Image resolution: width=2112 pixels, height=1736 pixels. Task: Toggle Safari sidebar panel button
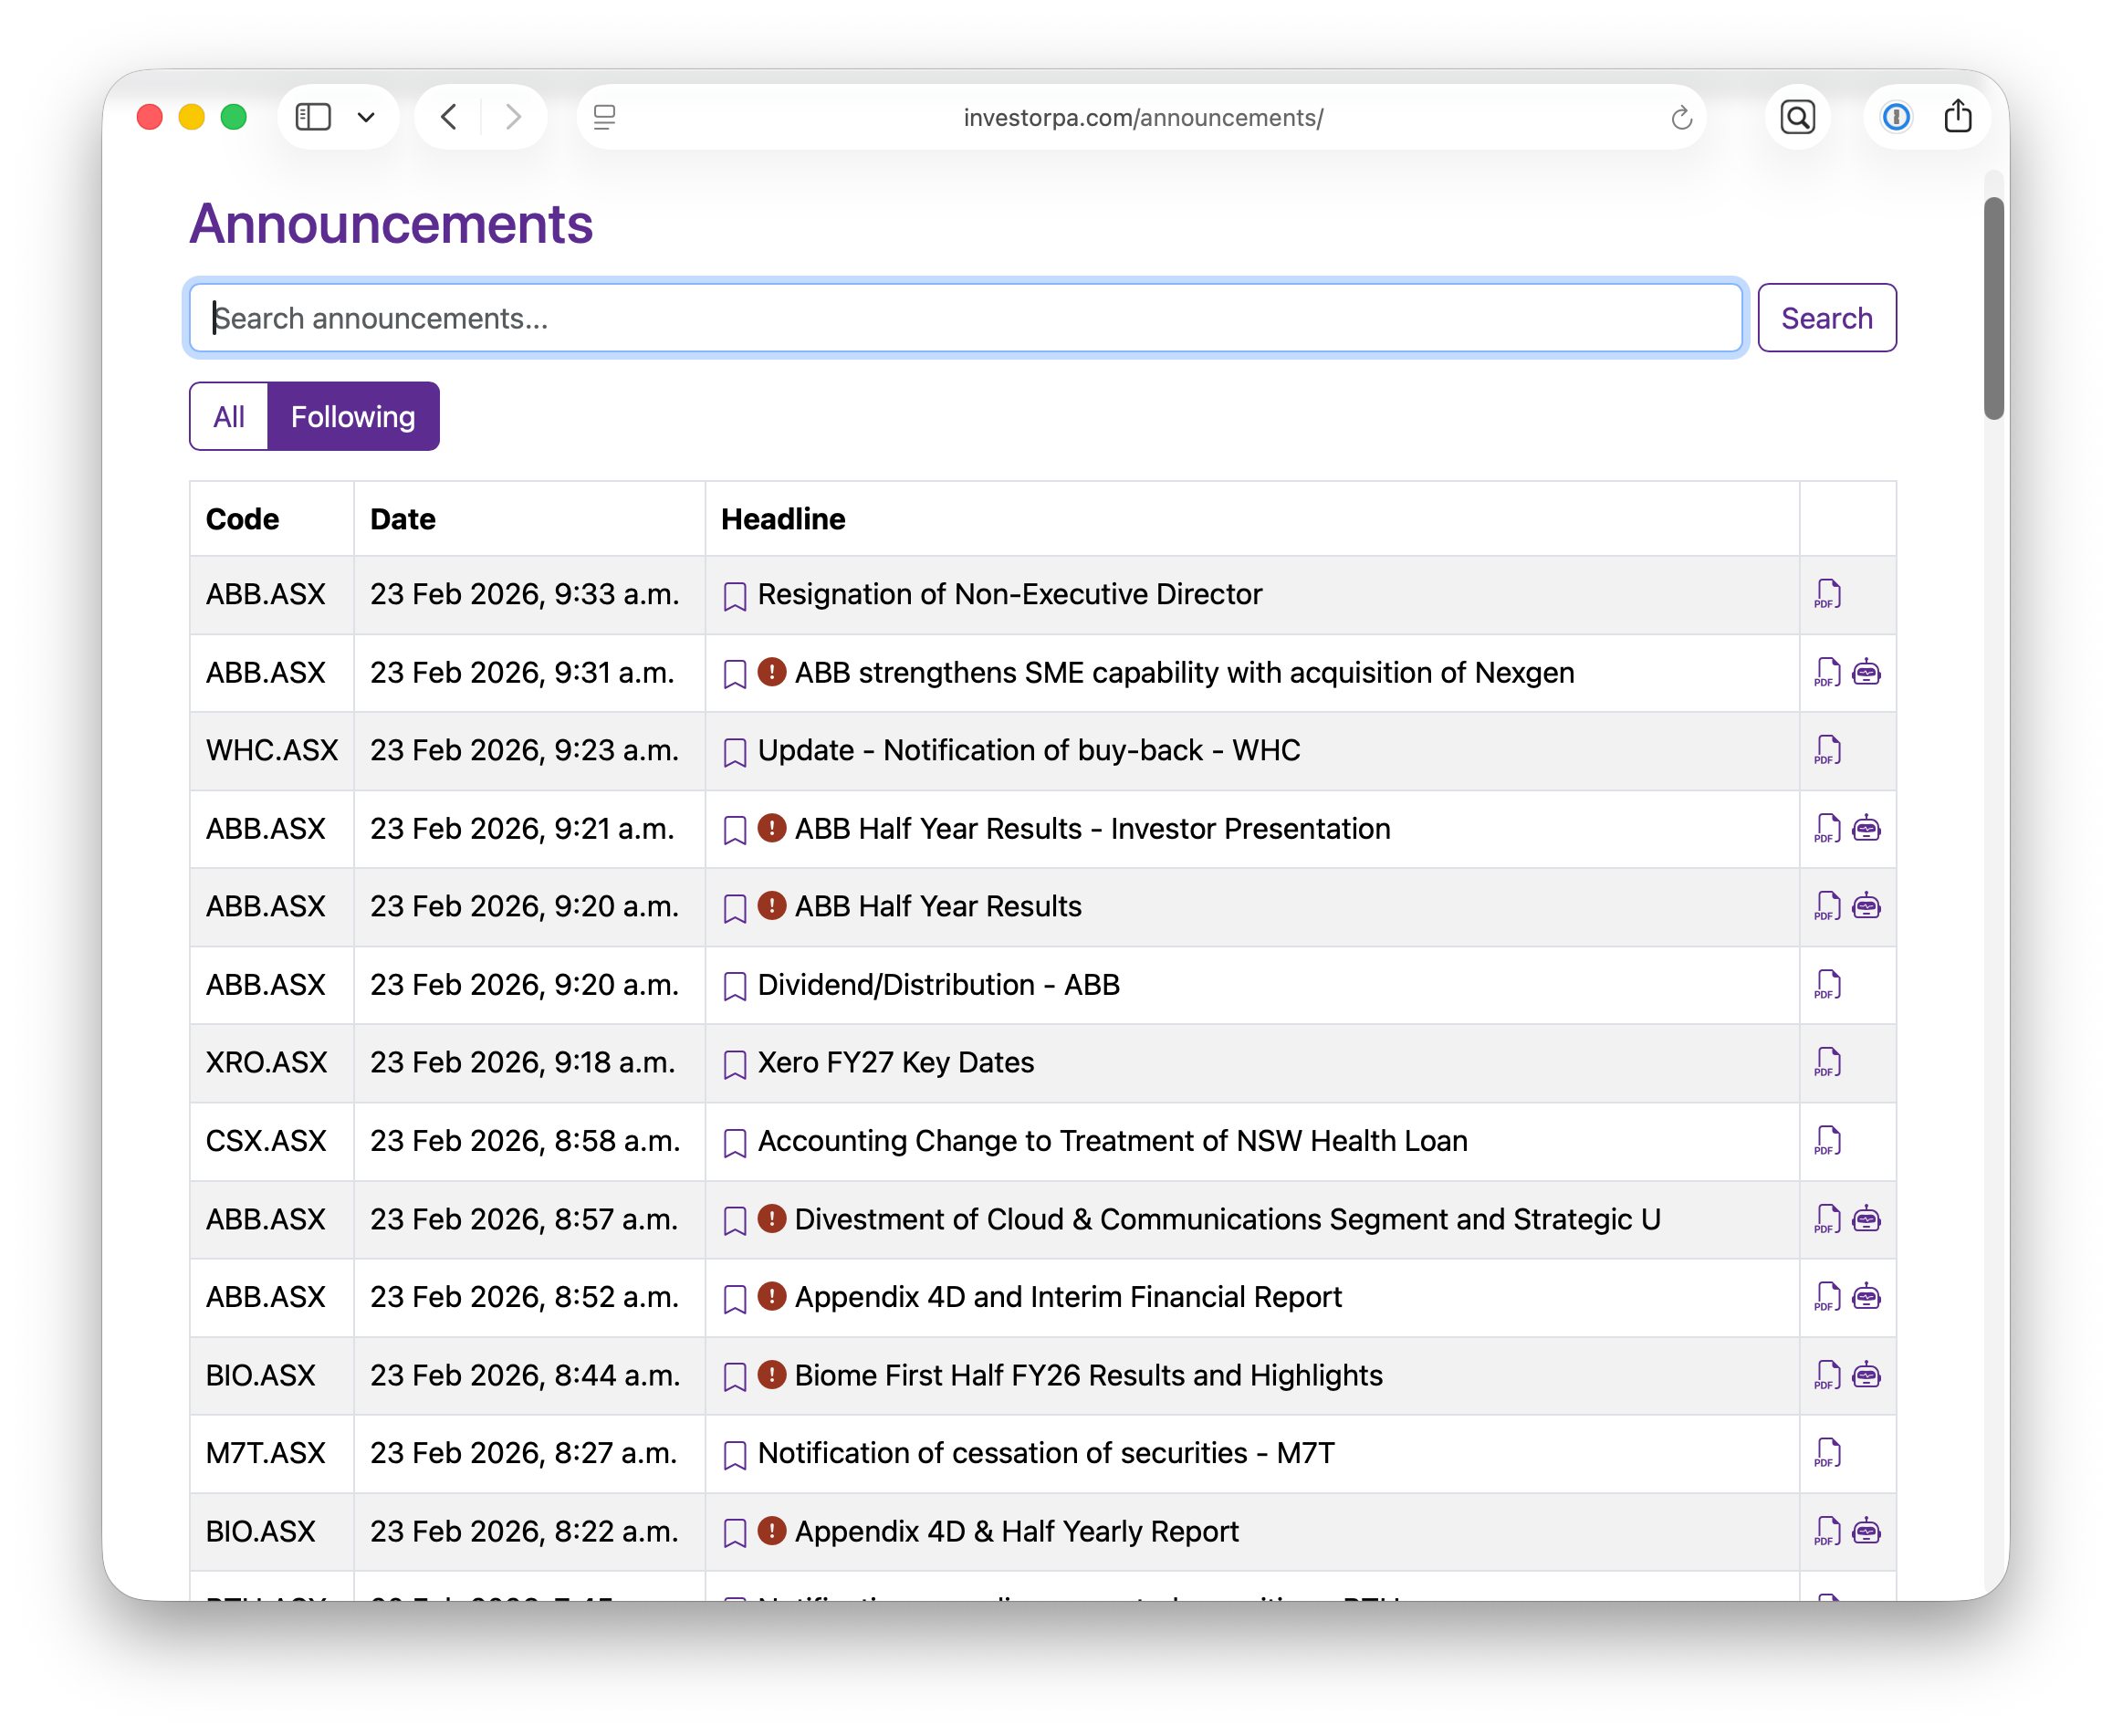313,117
